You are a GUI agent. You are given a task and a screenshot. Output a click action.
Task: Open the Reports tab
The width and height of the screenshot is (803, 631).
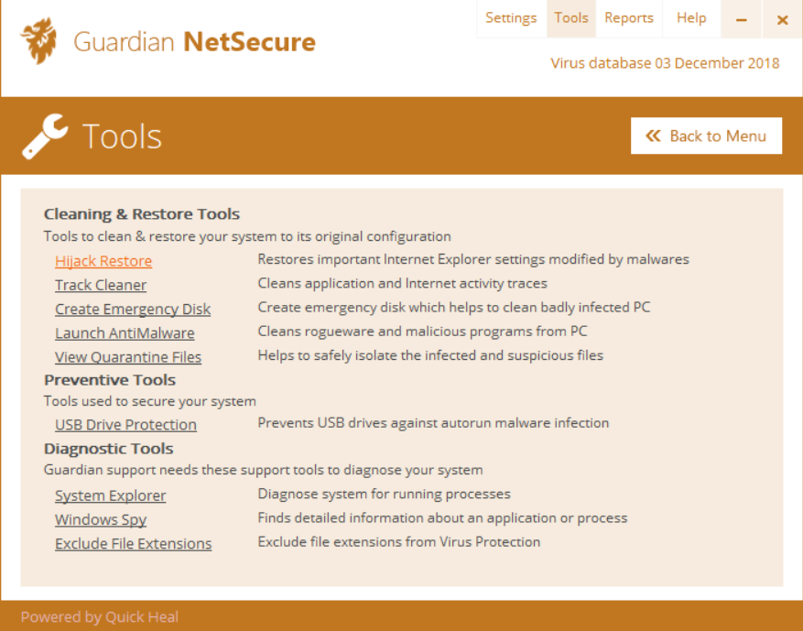629,17
